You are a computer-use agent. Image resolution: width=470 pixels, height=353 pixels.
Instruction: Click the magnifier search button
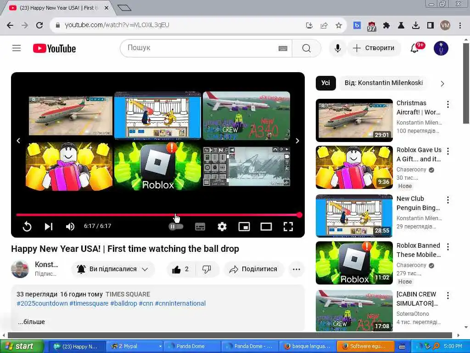pos(306,48)
